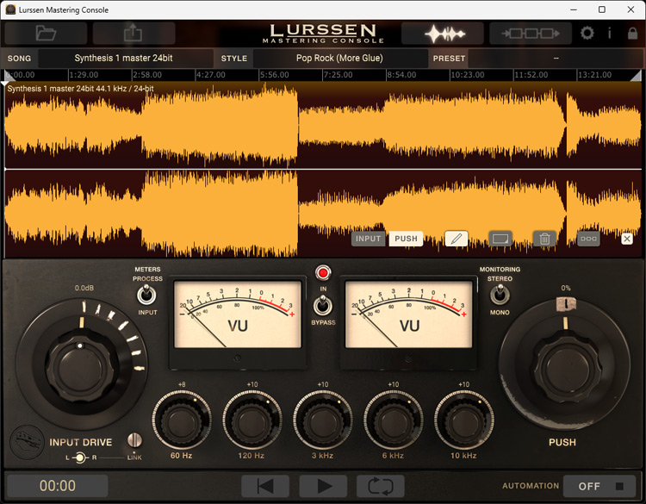The width and height of the screenshot is (646, 504).
Task: Select PUSH automation lane button
Action: pyautogui.click(x=407, y=239)
